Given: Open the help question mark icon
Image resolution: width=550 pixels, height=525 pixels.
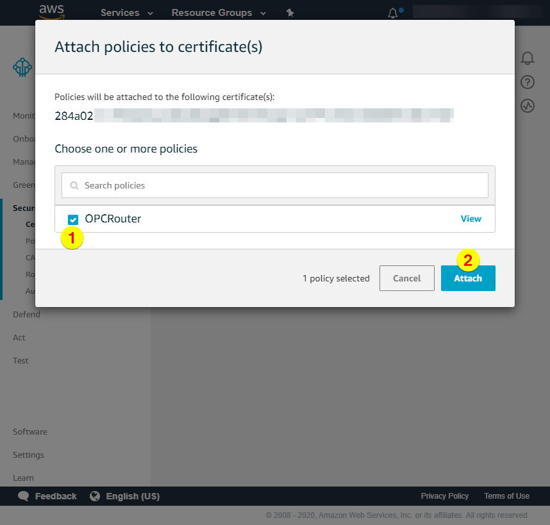Looking at the screenshot, I should coord(527,82).
